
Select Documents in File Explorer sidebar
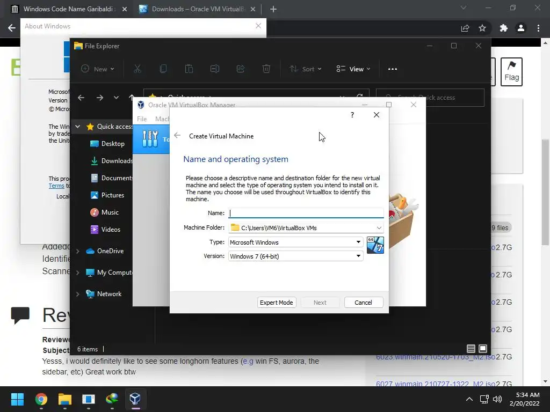pos(111,178)
